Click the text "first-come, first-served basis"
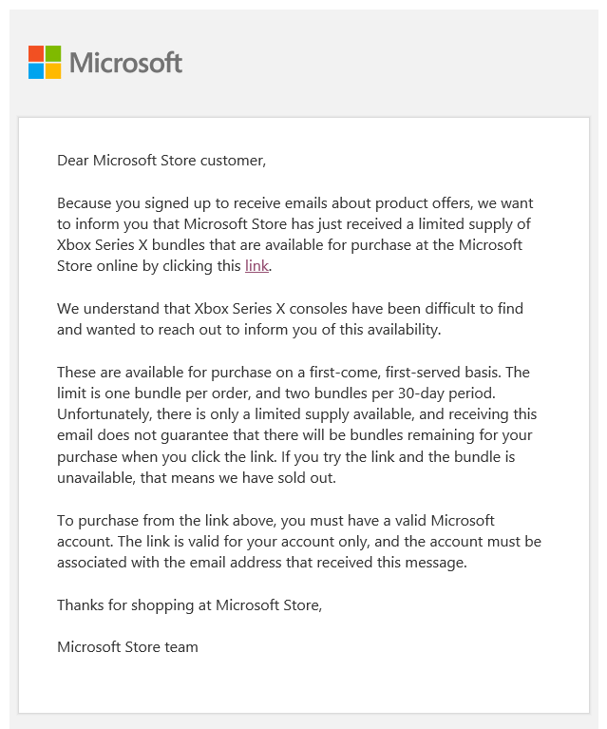This screenshot has height=729, width=607. (x=406, y=372)
